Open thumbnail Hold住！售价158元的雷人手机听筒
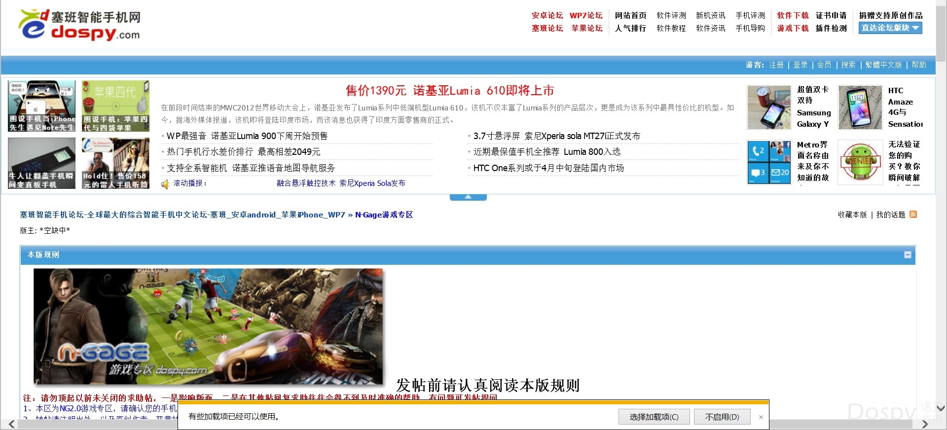Screen dimensions: 947x430 (115, 163)
